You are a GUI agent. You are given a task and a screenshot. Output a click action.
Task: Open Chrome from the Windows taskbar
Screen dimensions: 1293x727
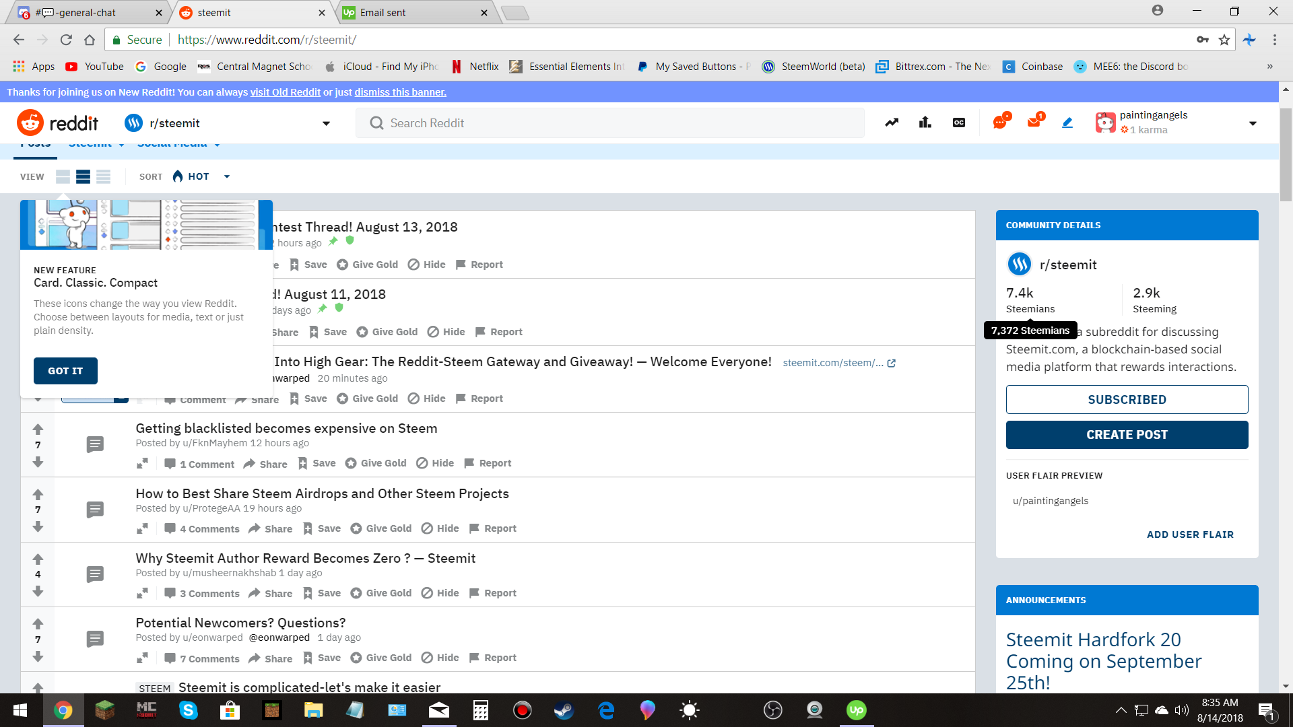click(x=63, y=710)
